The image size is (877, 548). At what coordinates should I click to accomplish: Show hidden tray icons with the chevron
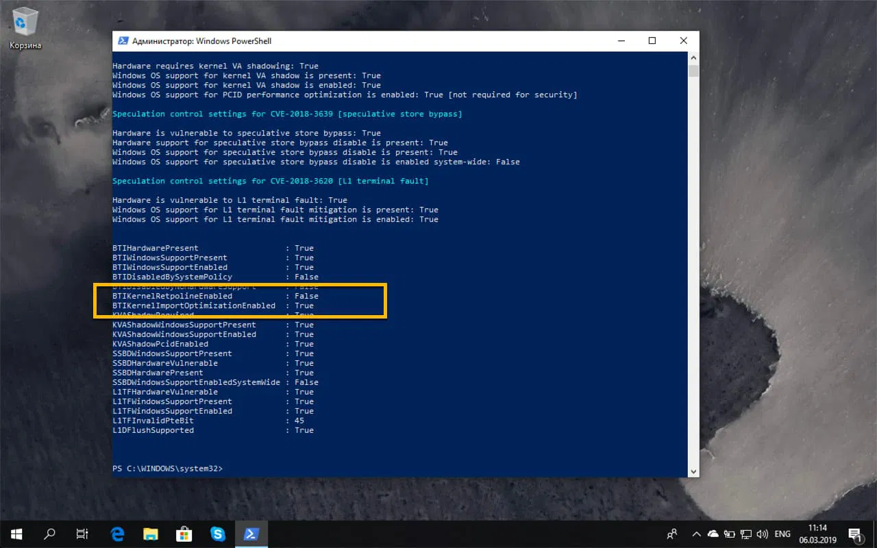coord(696,534)
